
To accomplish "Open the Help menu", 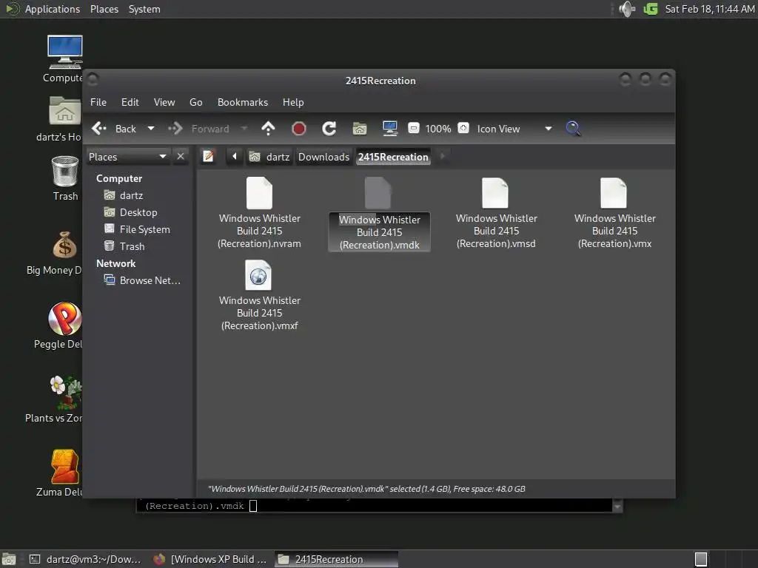I will click(293, 102).
